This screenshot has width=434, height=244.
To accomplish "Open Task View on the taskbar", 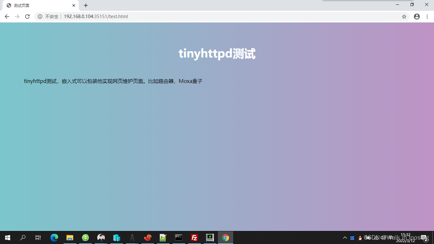I will (x=38, y=237).
